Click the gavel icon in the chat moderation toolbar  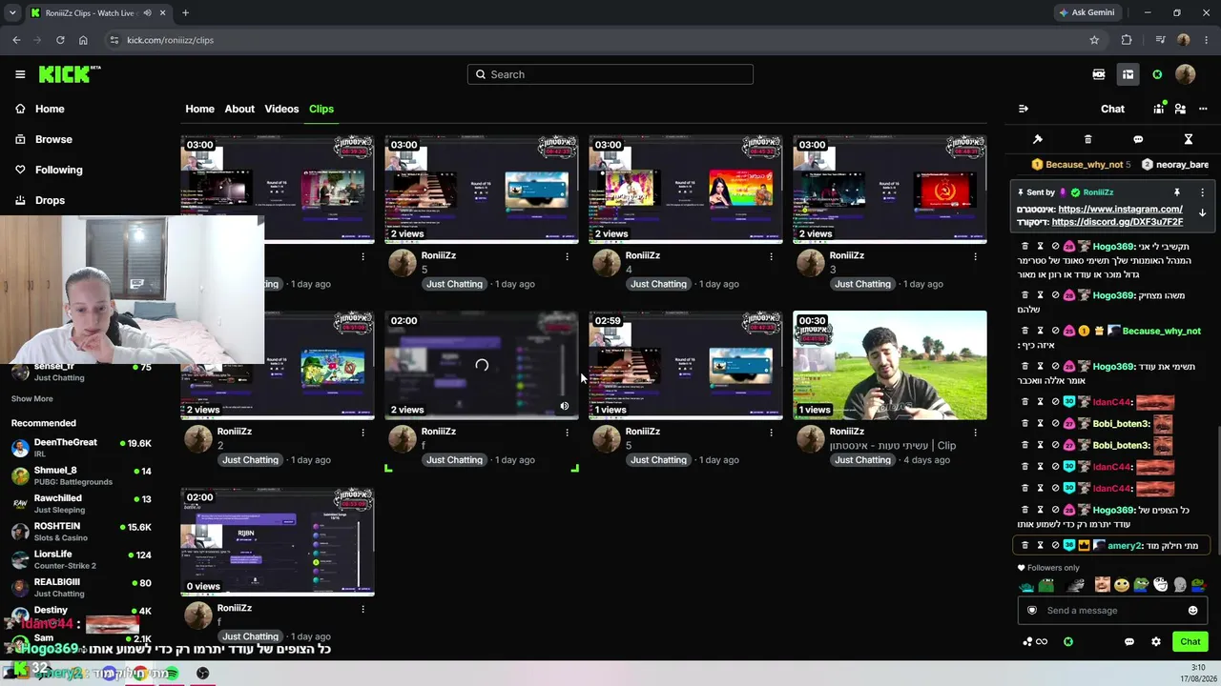[1038, 139]
